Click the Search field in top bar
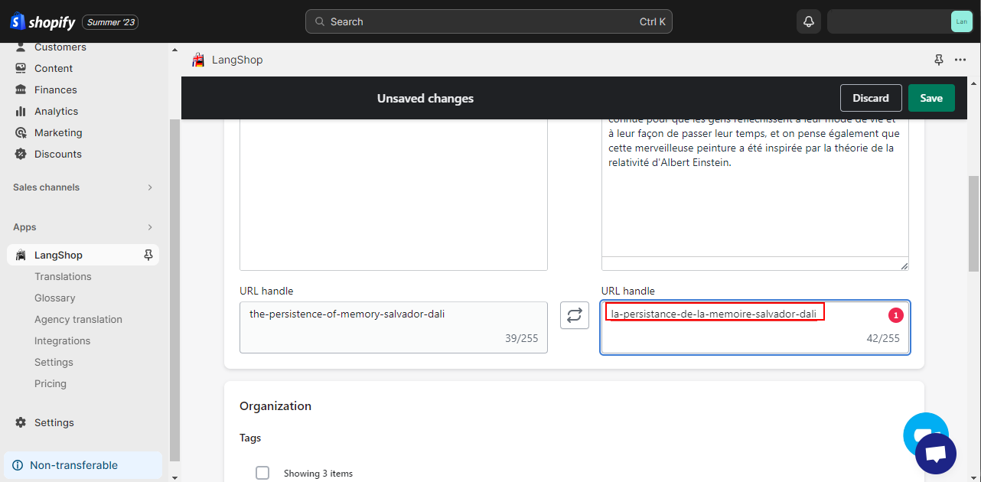The height and width of the screenshot is (482, 981). coord(489,21)
